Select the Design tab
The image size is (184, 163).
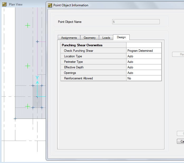(121, 37)
